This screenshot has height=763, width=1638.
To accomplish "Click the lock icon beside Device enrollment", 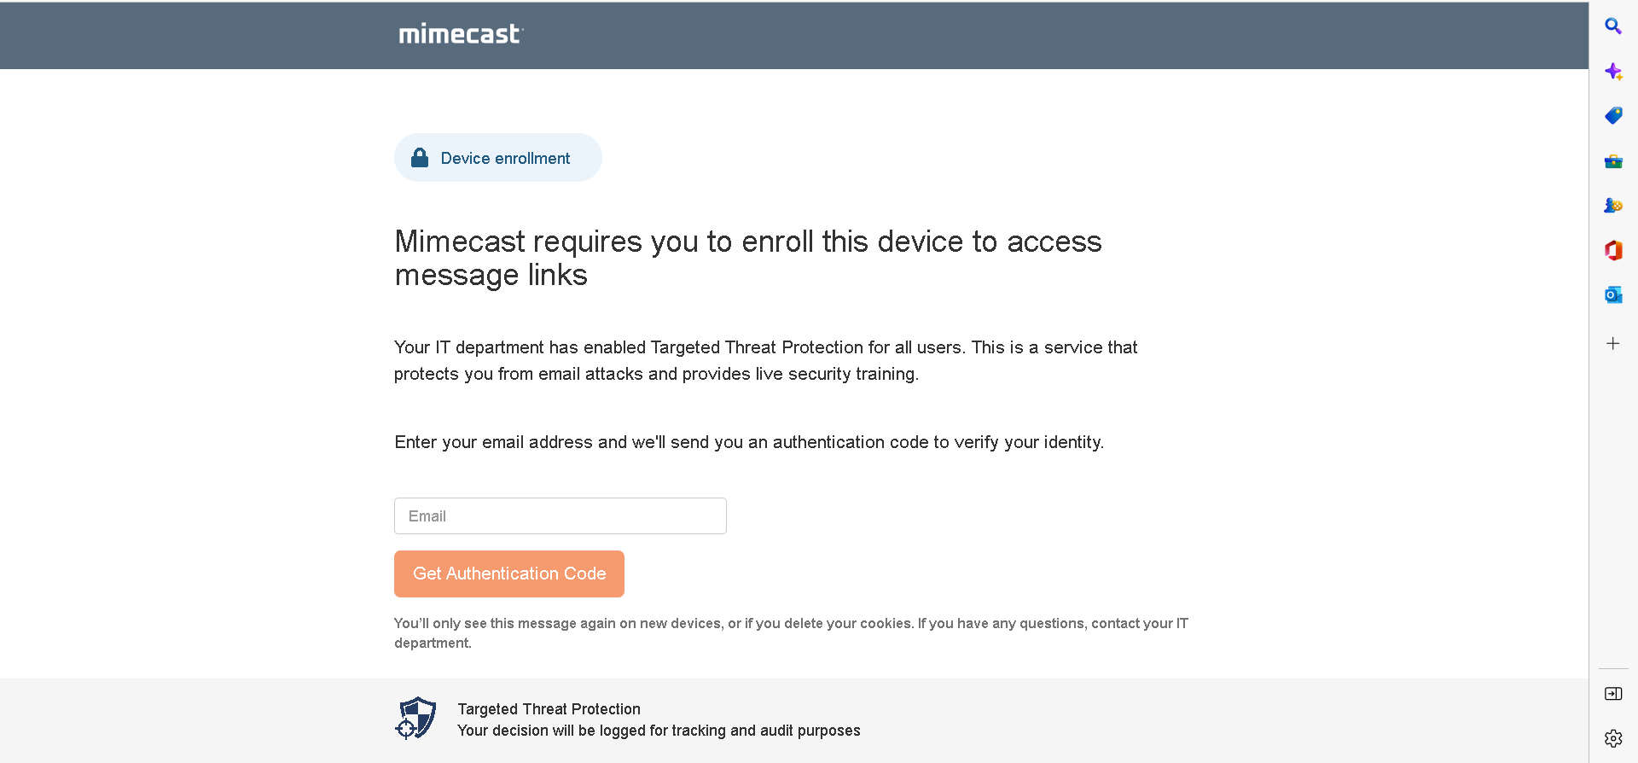I will pos(420,158).
